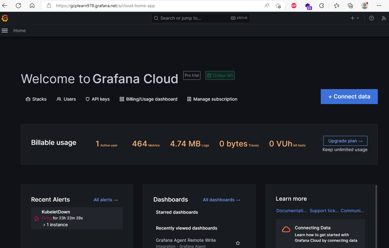Open the Documentation link in Learn more
The height and width of the screenshot is (248, 389).
[x=291, y=211]
